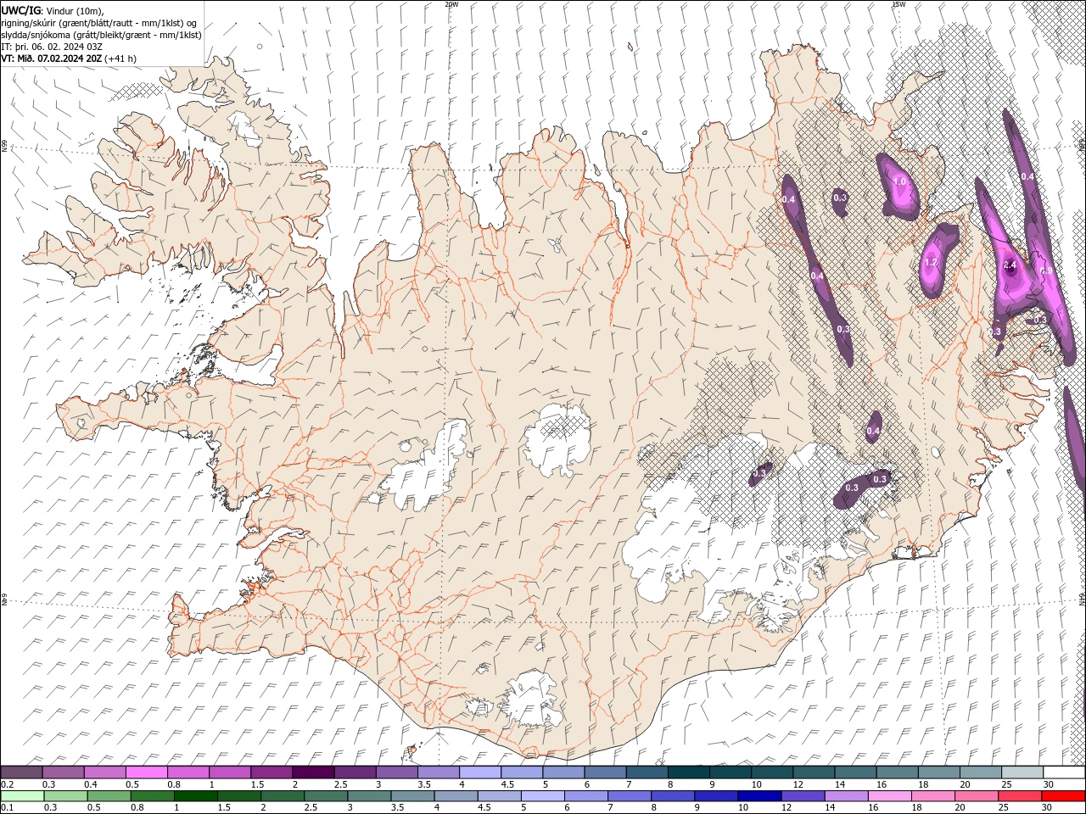Pick bottom legend swatch between 10 and 12
This screenshot has height=814, width=1086.
pyautogui.click(x=759, y=796)
